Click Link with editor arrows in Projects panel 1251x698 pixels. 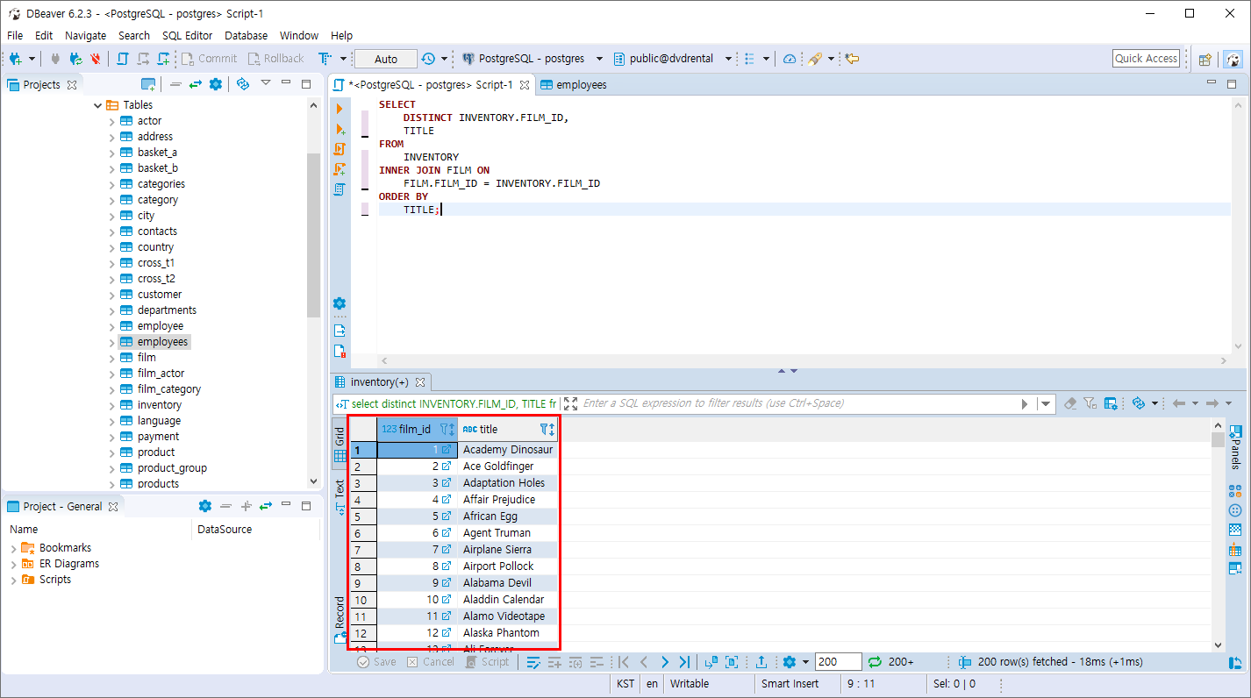click(x=195, y=84)
